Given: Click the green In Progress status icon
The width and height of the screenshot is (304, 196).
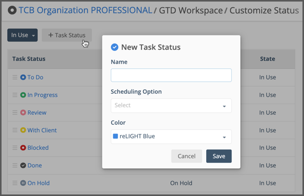Looking at the screenshot, I should [x=23, y=95].
